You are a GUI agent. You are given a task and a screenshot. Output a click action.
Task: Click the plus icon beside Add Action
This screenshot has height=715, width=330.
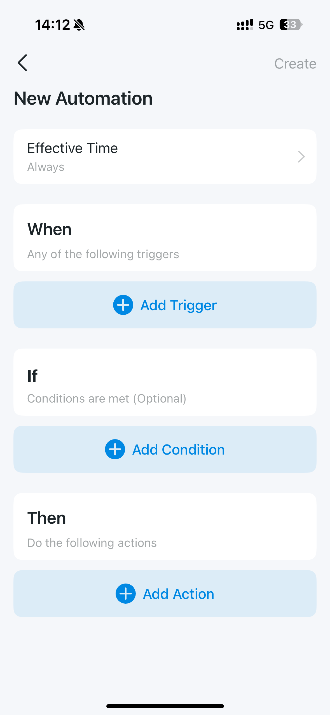126,594
